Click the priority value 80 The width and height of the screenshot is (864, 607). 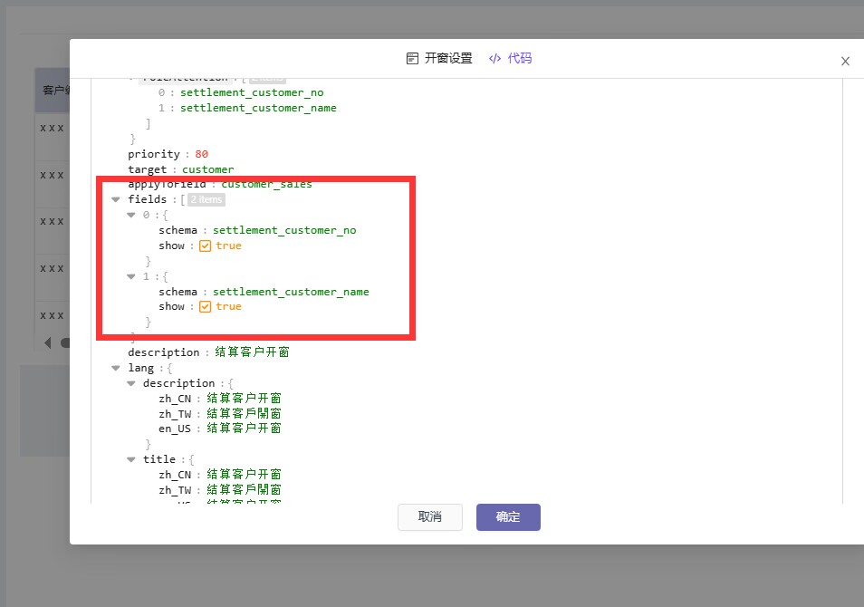tap(202, 154)
